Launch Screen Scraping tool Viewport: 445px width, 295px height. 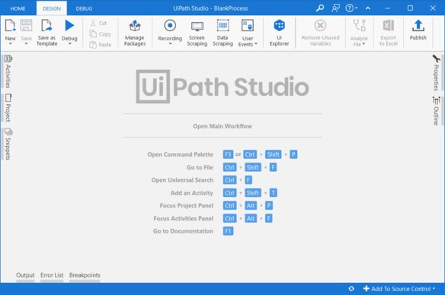click(197, 33)
